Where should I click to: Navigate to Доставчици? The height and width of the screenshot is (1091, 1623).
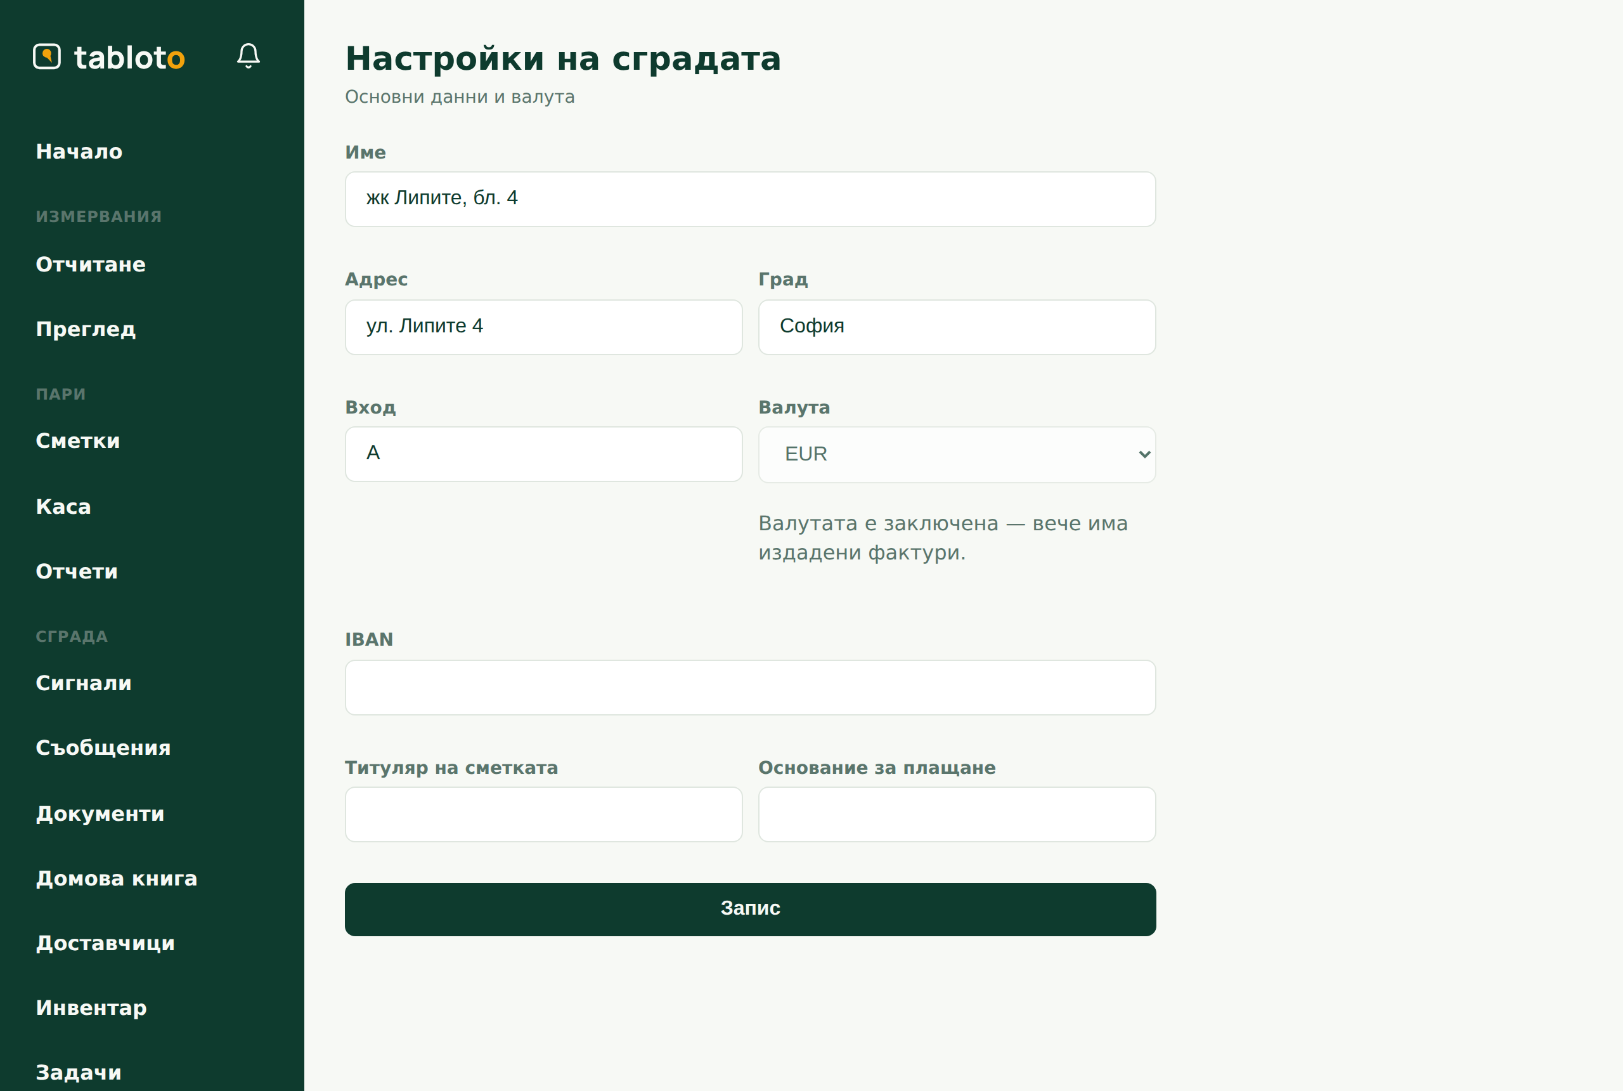[x=105, y=943]
